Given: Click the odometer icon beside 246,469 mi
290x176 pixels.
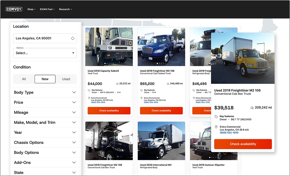Looking at the screenshot, I should pyautogui.click(x=168, y=84).
